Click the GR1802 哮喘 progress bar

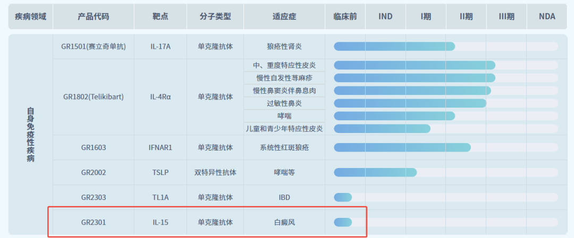446,116
